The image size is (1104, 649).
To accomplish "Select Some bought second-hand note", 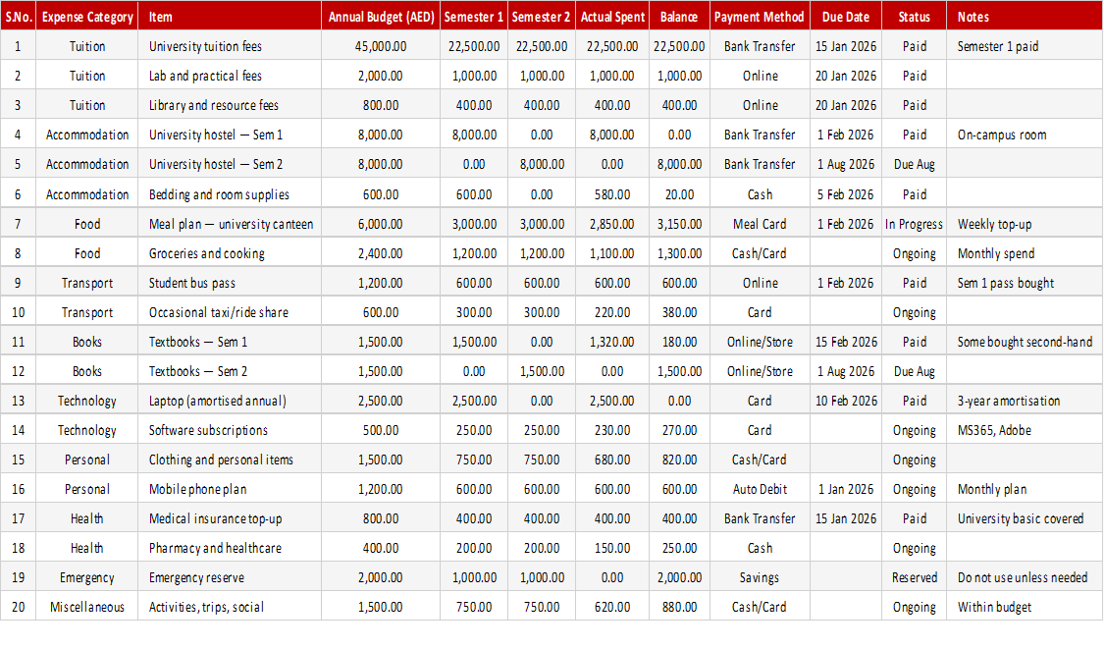I will click(x=1025, y=342).
